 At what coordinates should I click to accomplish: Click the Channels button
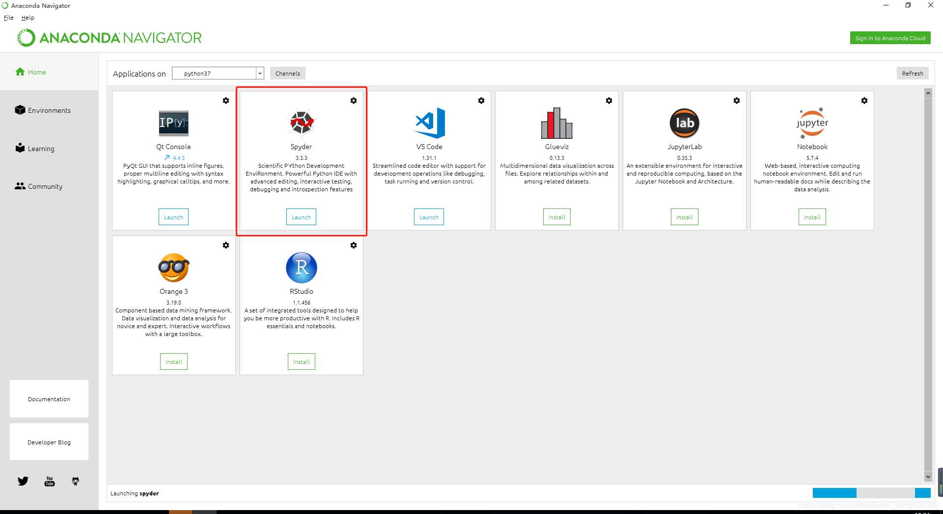point(288,73)
